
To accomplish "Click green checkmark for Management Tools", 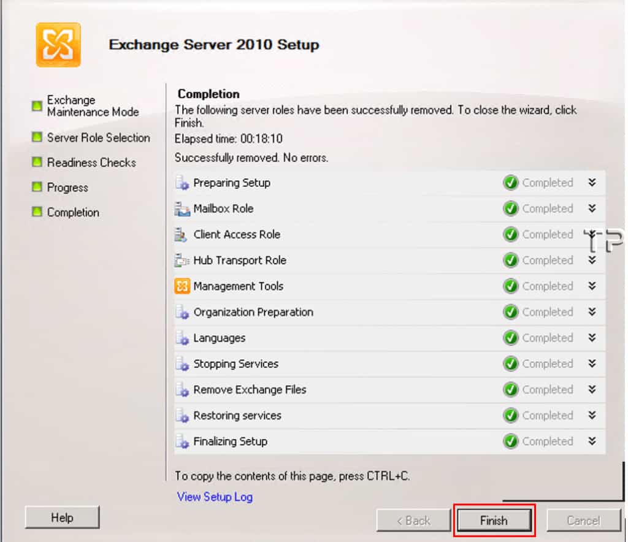I will (x=511, y=286).
